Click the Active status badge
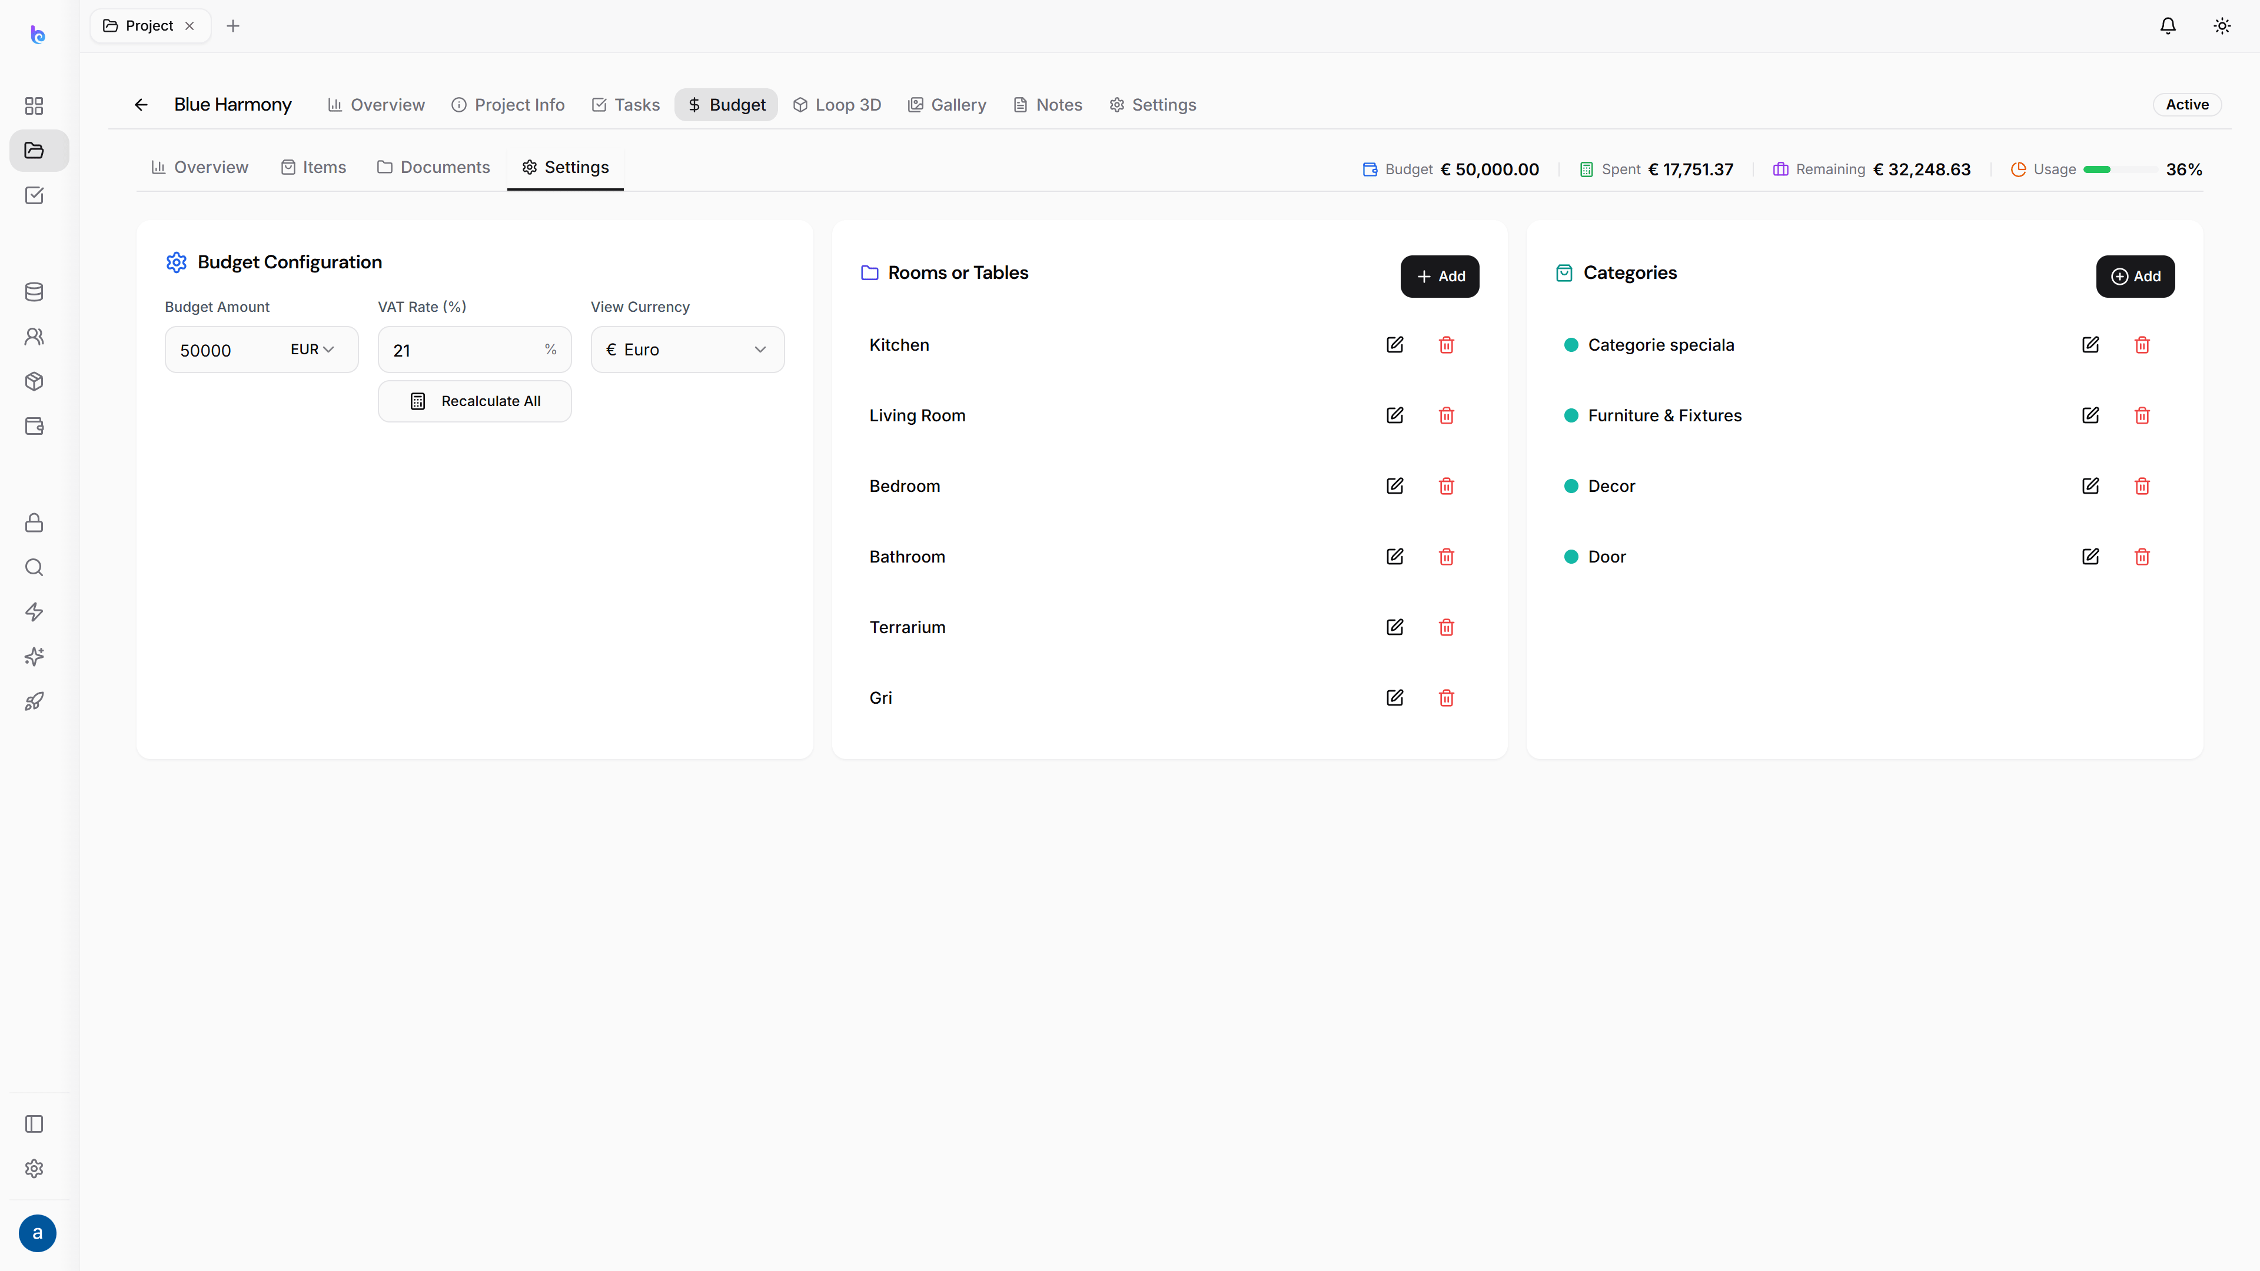The height and width of the screenshot is (1271, 2260). (x=2187, y=104)
